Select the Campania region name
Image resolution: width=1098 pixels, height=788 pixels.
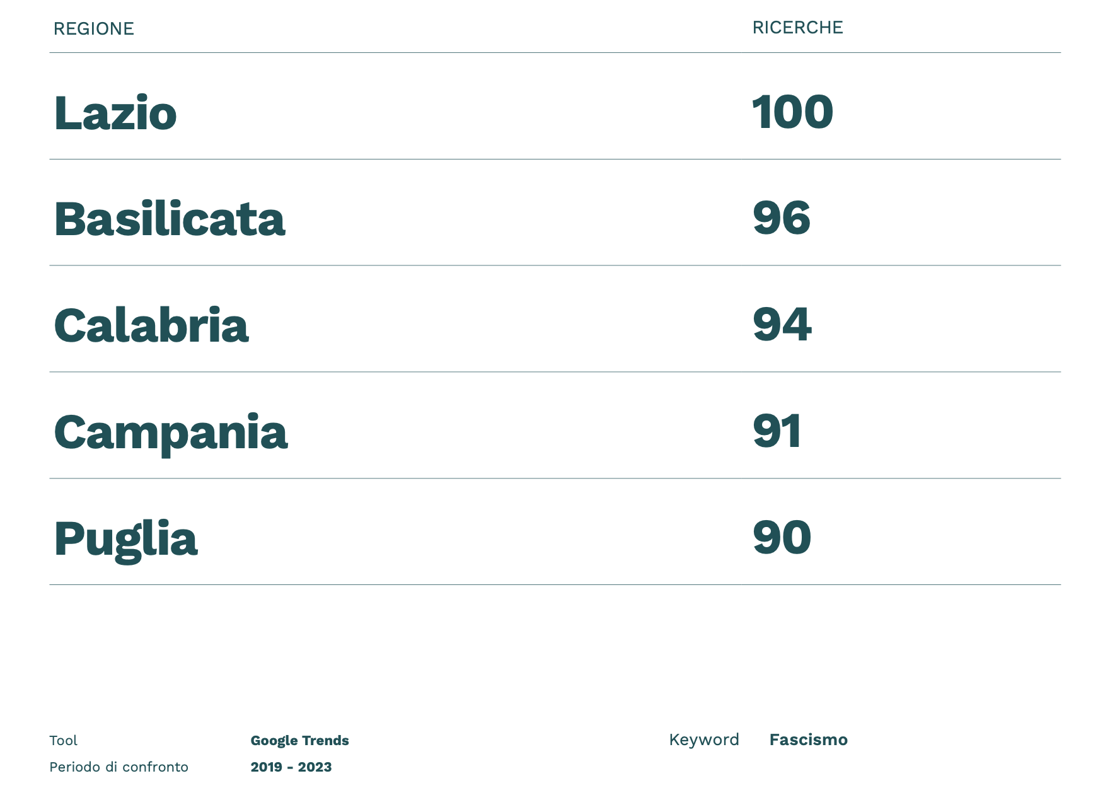[171, 432]
